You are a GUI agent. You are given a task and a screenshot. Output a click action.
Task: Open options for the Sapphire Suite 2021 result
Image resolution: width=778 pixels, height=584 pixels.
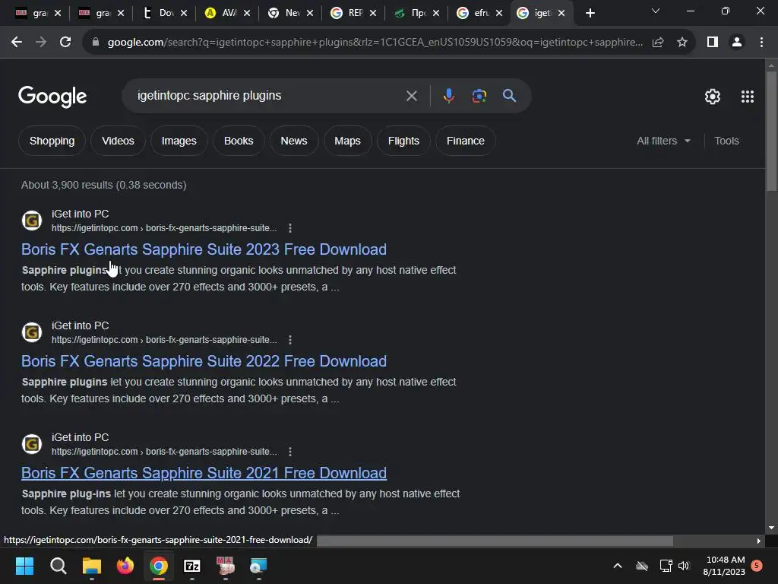click(290, 452)
